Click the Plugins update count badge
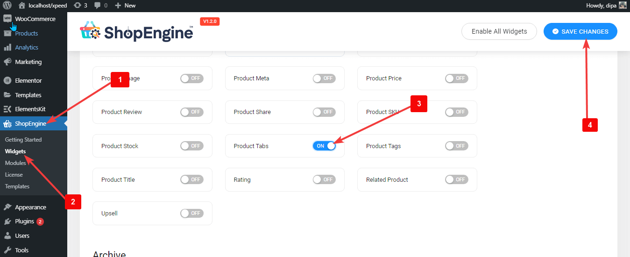This screenshot has width=630, height=257. click(40, 221)
